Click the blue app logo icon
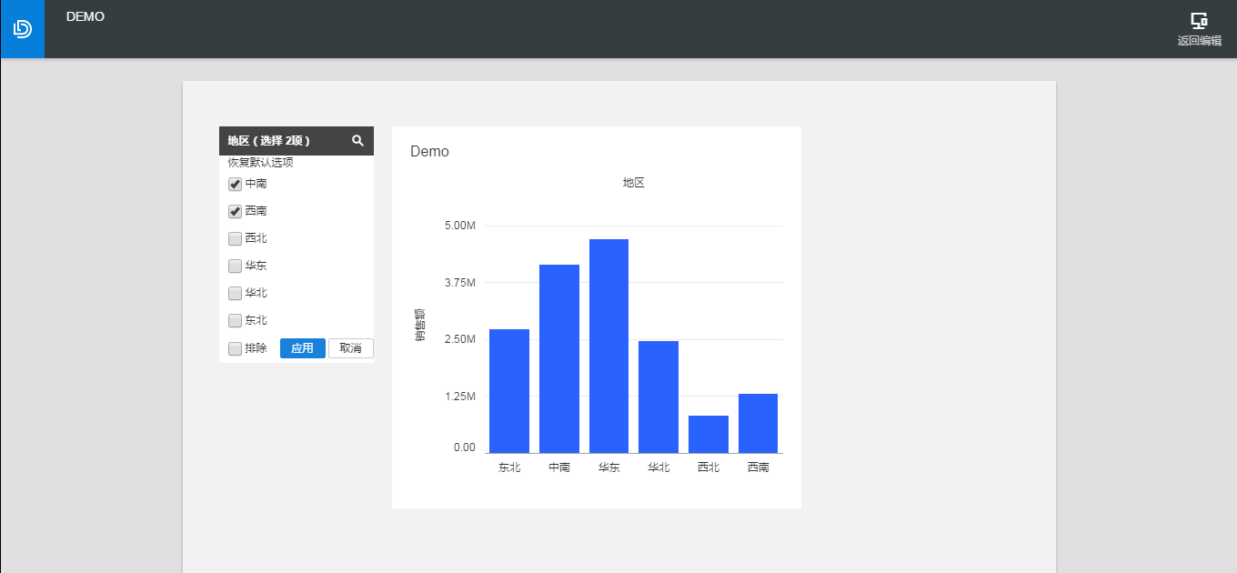The height and width of the screenshot is (573, 1237). 23,29
